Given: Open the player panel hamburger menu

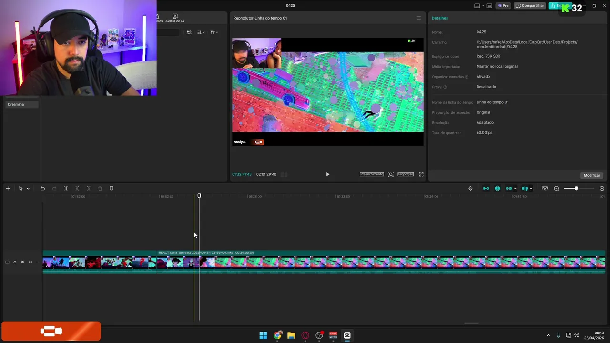Looking at the screenshot, I should pyautogui.click(x=419, y=18).
